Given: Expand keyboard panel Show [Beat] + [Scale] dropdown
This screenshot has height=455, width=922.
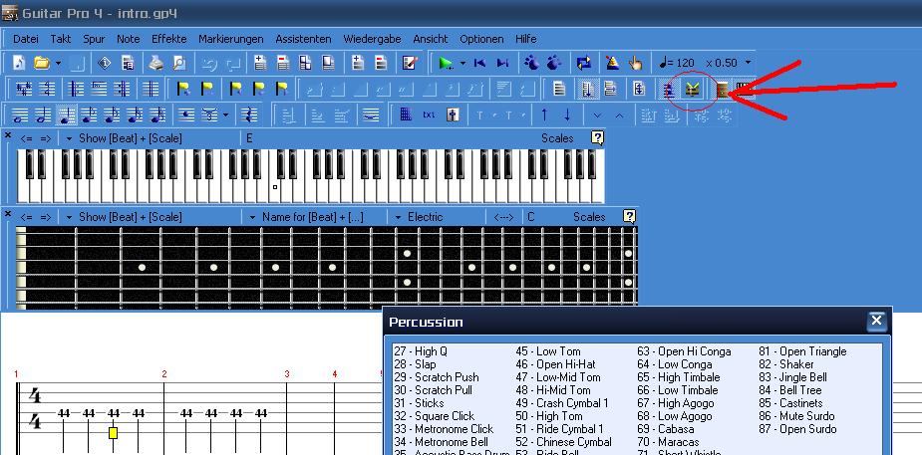Looking at the screenshot, I should pyautogui.click(x=69, y=138).
